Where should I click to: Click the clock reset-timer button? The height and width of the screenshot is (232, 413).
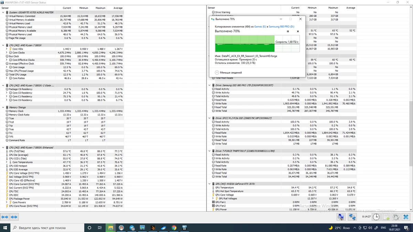point(376,217)
